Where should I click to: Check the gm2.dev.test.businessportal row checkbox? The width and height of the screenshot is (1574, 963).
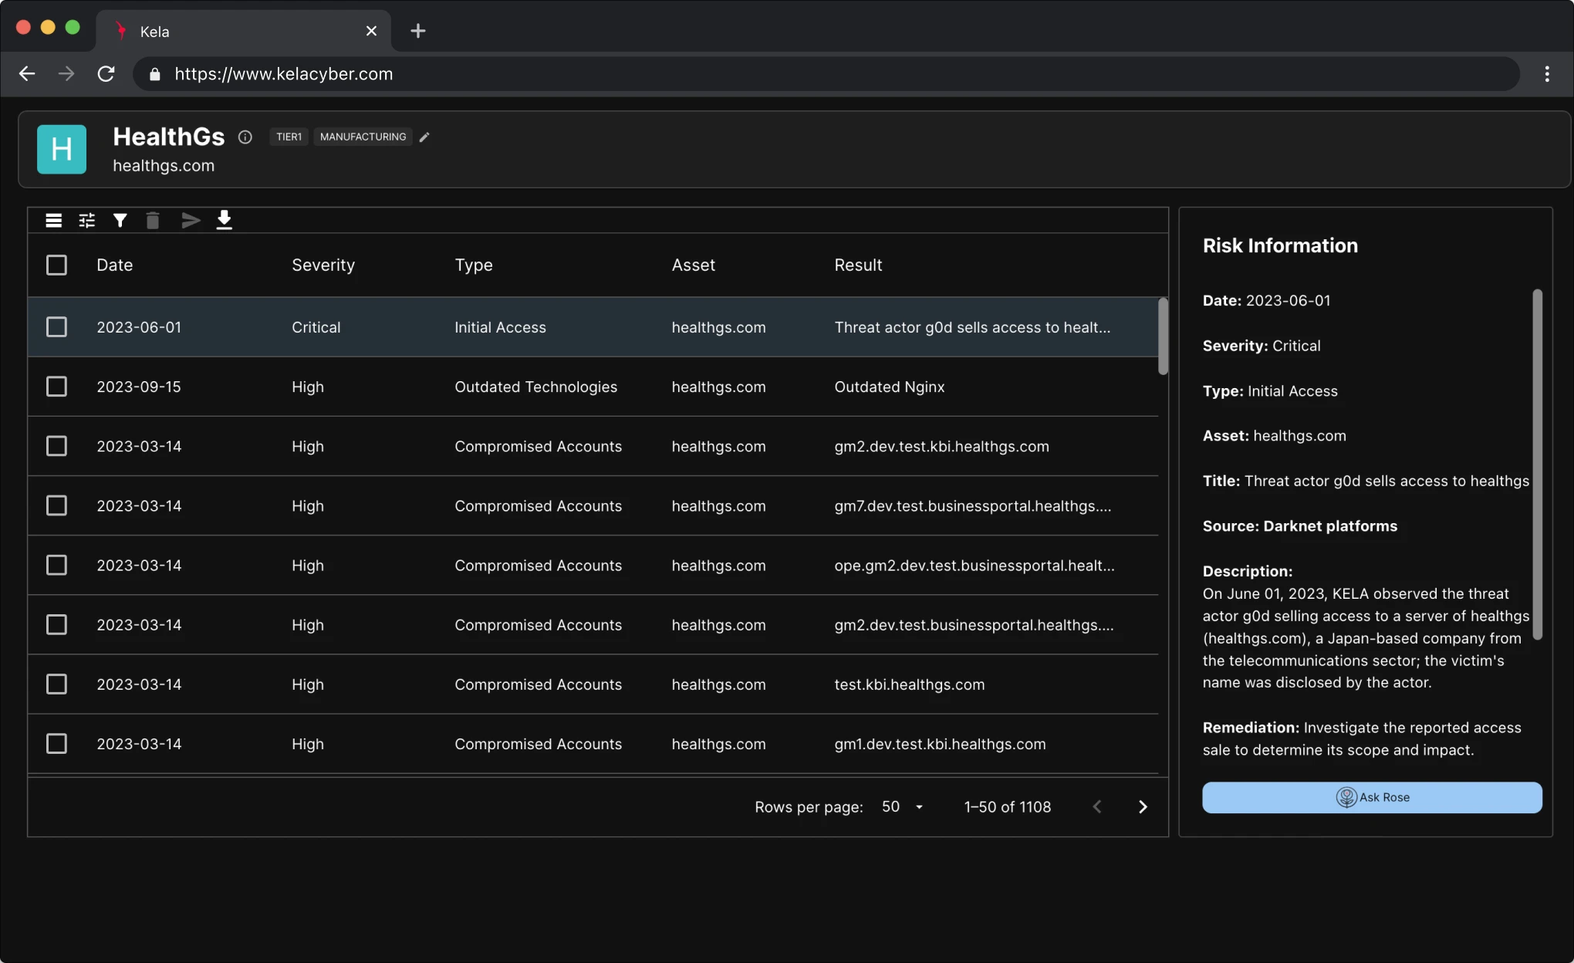(56, 625)
